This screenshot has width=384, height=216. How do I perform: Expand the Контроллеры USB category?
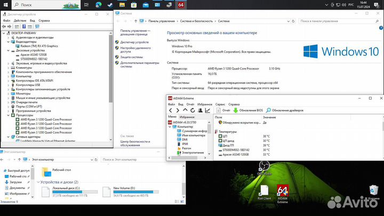click(x=9, y=85)
